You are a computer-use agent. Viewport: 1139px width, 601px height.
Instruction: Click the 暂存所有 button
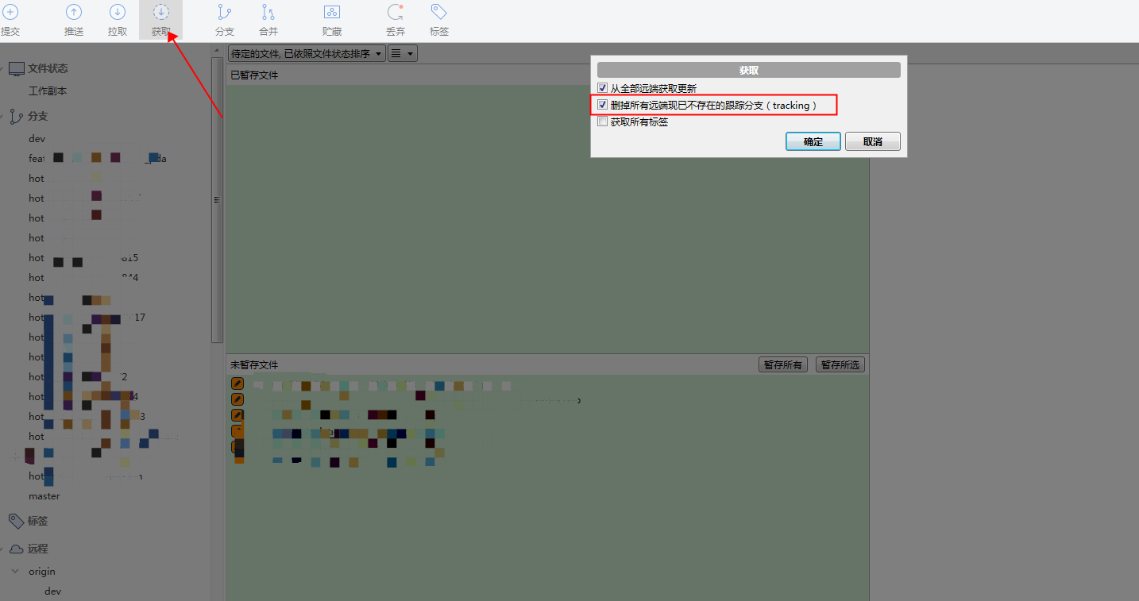tap(782, 364)
